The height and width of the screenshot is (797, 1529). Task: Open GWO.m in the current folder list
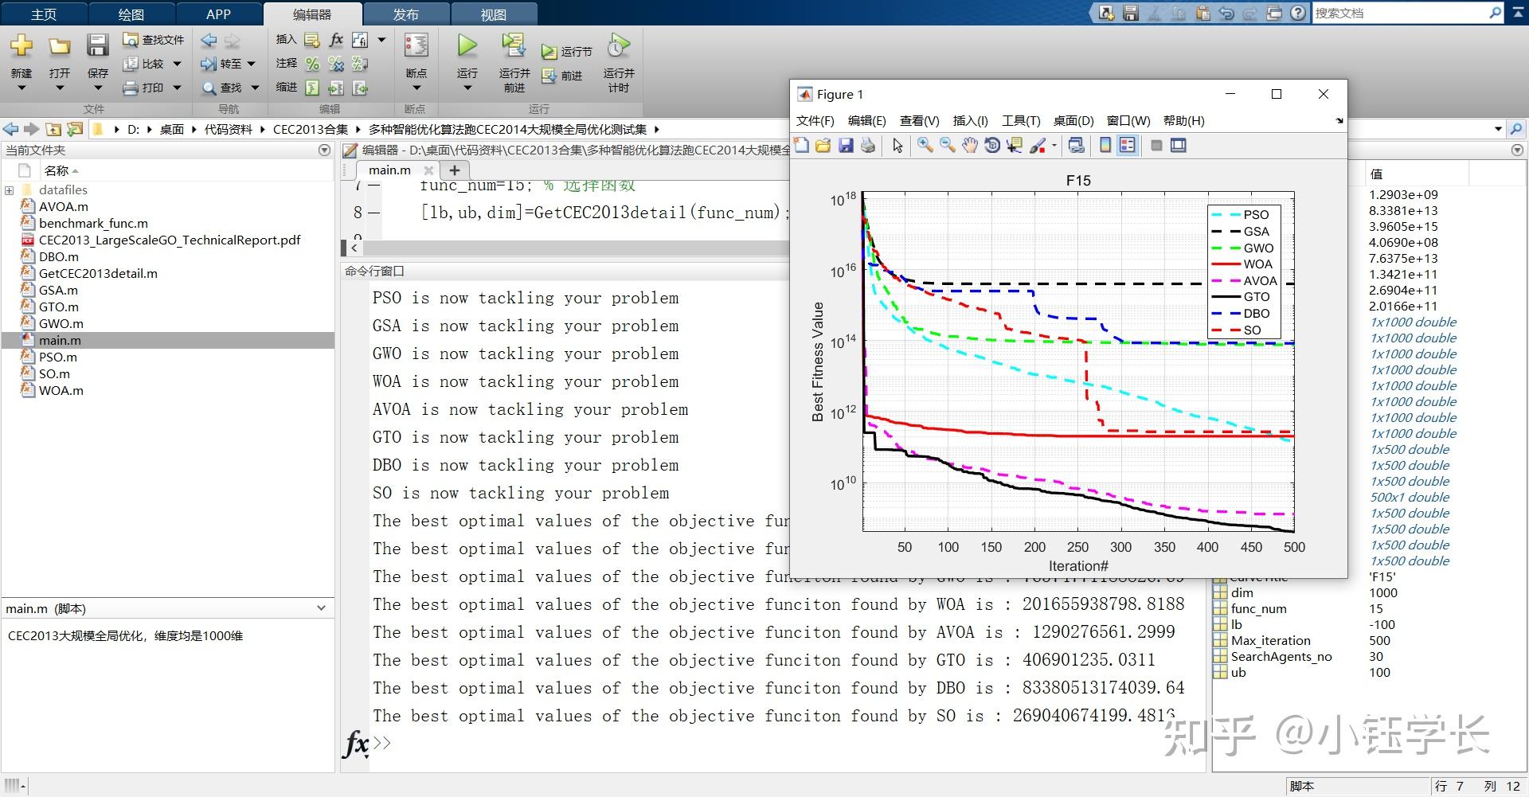pyautogui.click(x=61, y=323)
